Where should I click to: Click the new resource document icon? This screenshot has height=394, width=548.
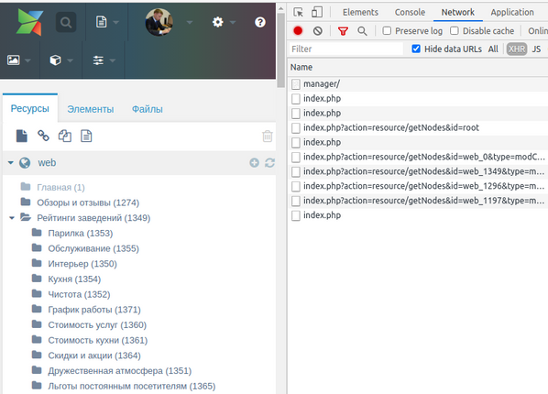(22, 136)
